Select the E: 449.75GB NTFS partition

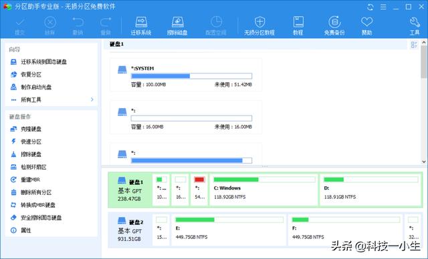tap(229, 230)
